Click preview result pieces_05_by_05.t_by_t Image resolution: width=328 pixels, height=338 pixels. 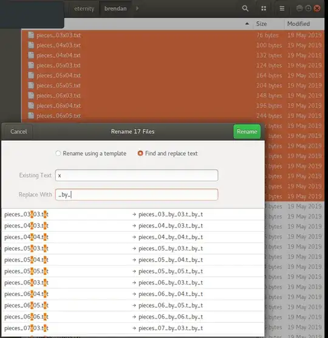tap(171, 271)
